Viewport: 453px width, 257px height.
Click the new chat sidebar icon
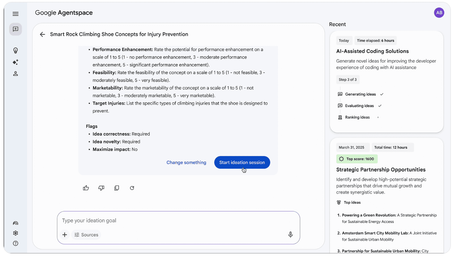(x=16, y=29)
